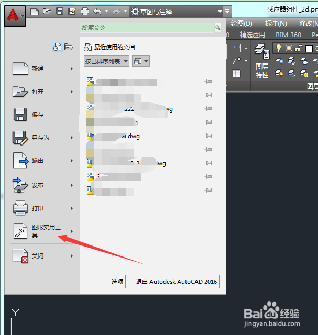
Task: Expand the Undo history dropdown arrow
Action: point(106,12)
